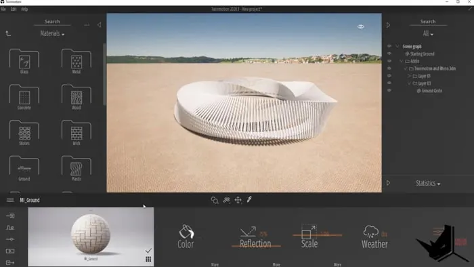Collapse the left library panel arrow

(99, 25)
